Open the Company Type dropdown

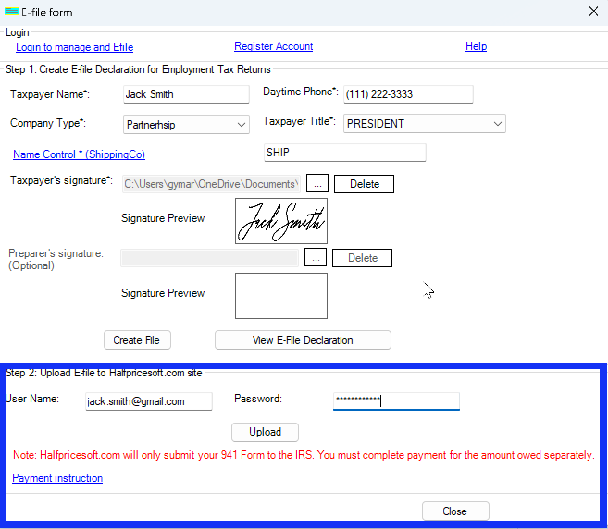(241, 124)
